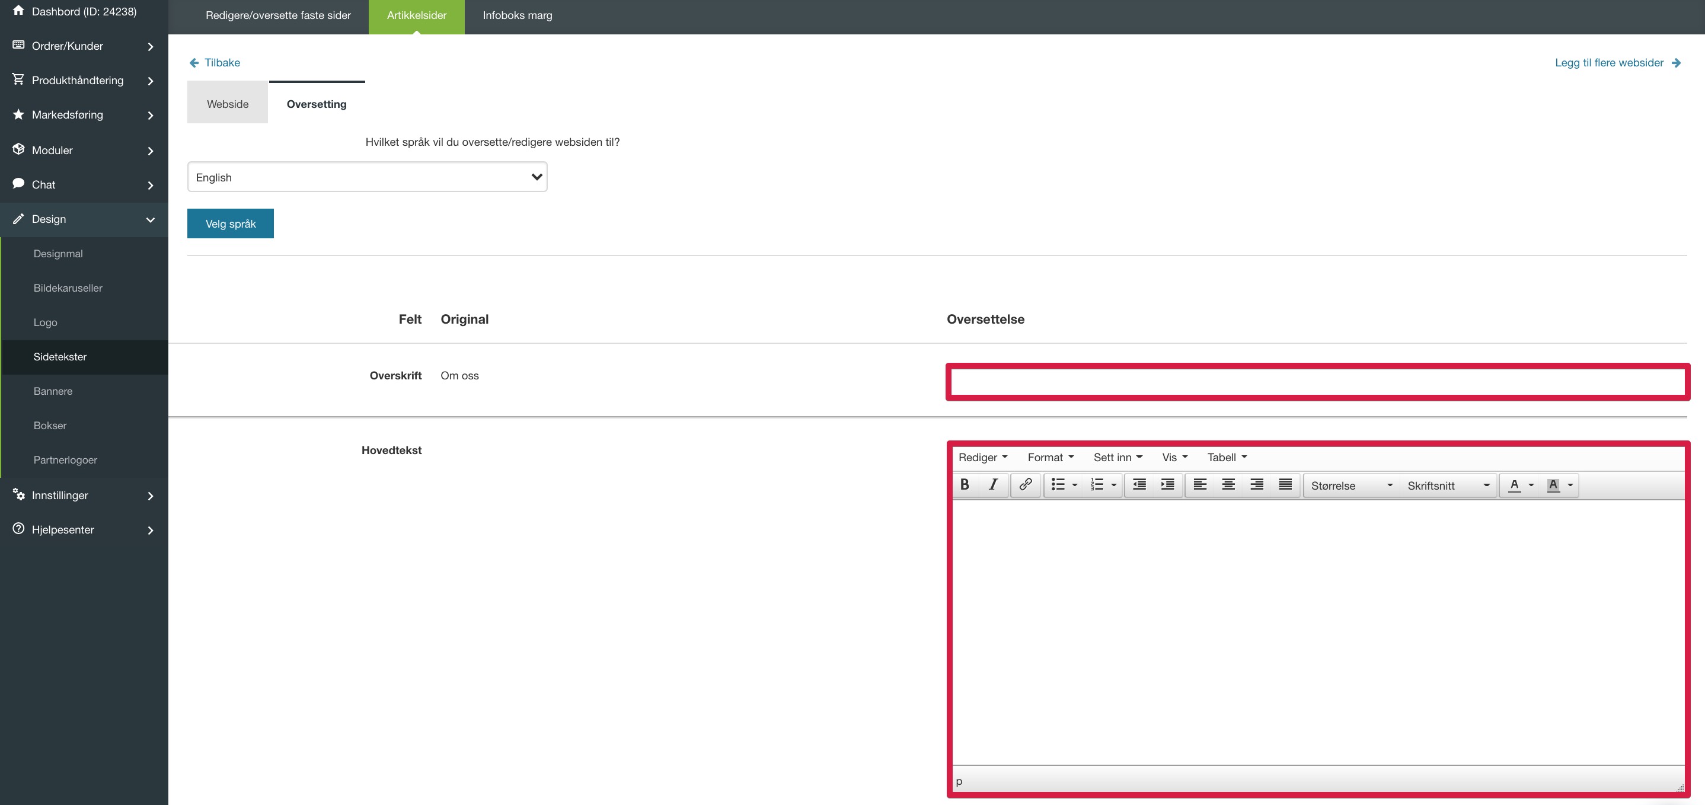Center align the text
The height and width of the screenshot is (805, 1705).
coord(1228,484)
